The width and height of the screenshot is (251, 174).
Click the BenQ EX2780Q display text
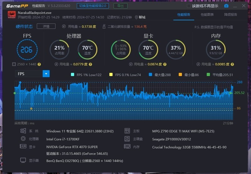click(85, 161)
